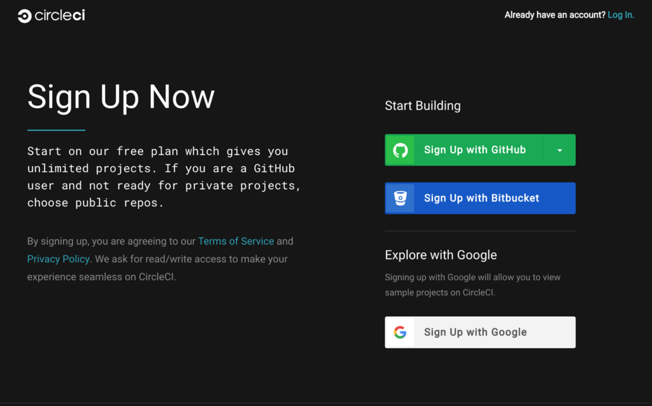Click the Google sample projects description text
The height and width of the screenshot is (406, 652).
[x=473, y=284]
